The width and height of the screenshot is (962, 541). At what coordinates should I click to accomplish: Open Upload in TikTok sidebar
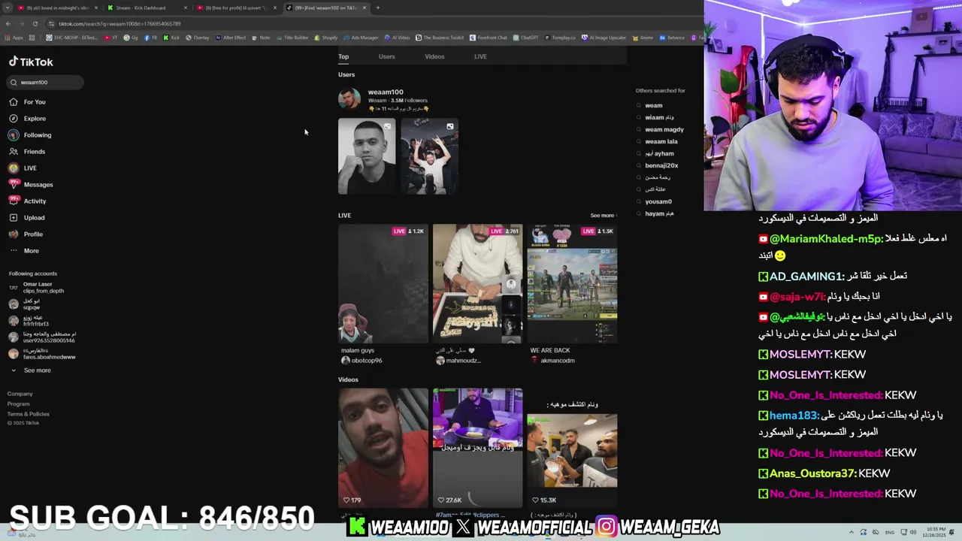(27, 218)
